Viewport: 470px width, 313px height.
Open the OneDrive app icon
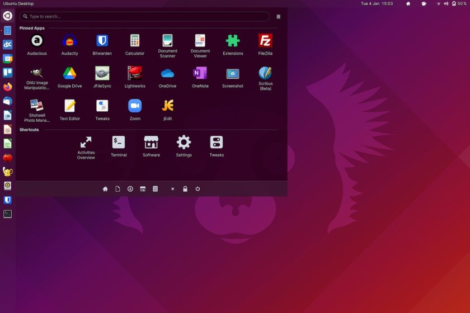pyautogui.click(x=167, y=77)
